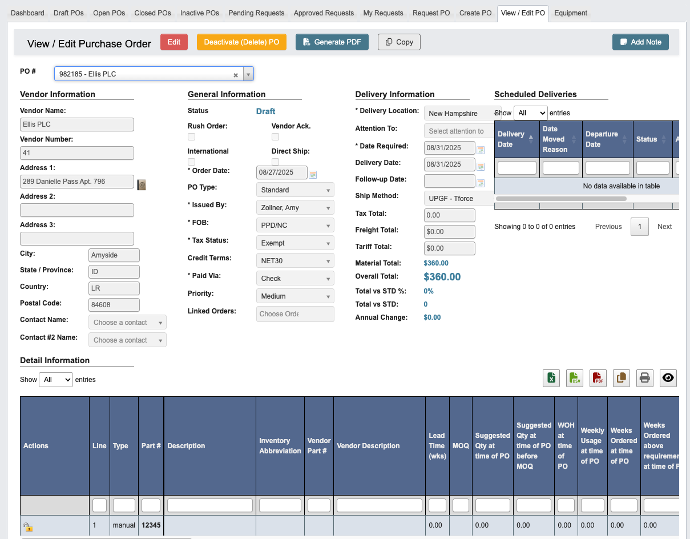This screenshot has height=539, width=690.
Task: Export detail table as PDF icon
Action: pos(598,378)
